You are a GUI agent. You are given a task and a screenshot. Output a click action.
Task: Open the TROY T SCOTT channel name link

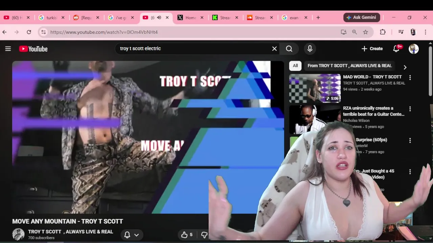(70, 232)
